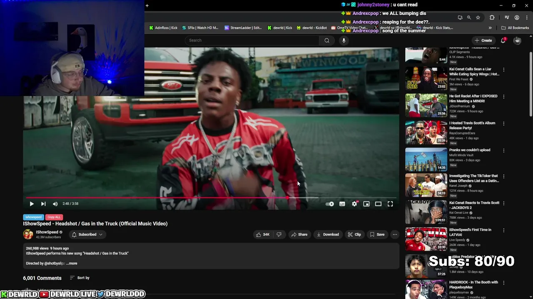
Task: Toggle the autoplay switch
Action: coord(329,204)
